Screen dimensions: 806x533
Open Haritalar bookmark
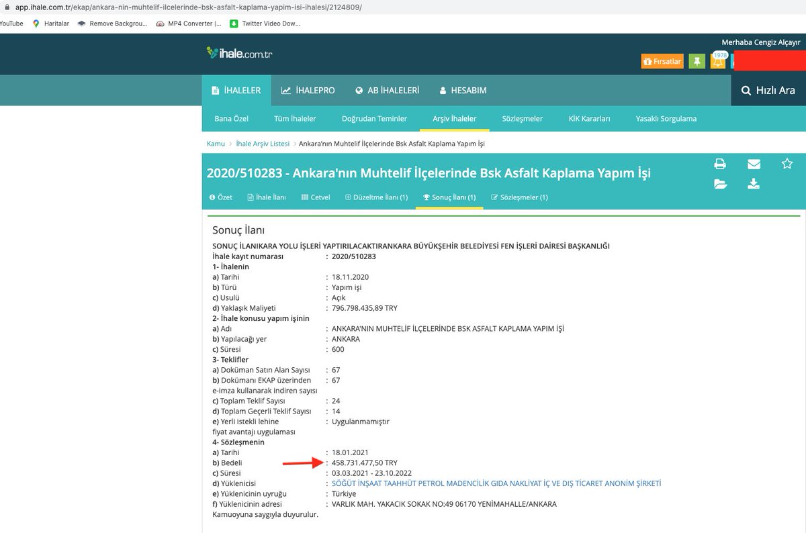pos(51,23)
